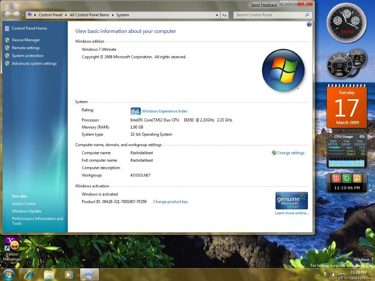Click the shield icon beside System protection

[x=7, y=56]
